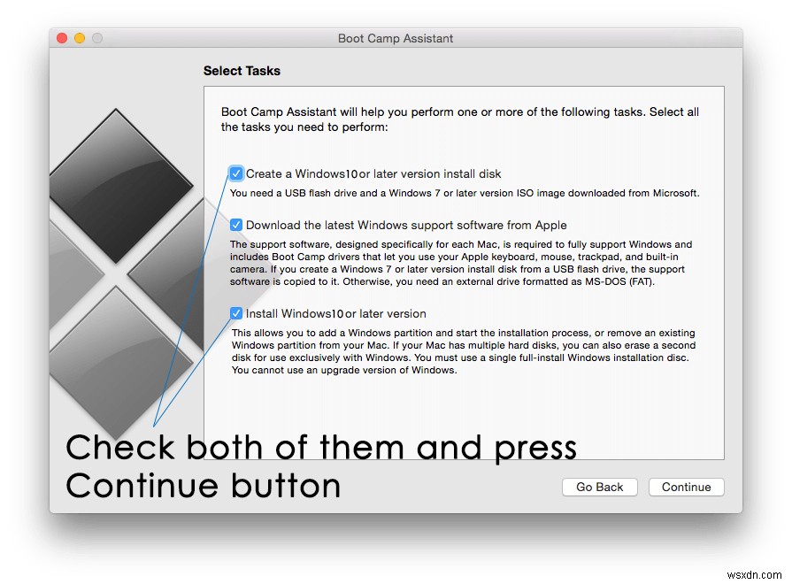Toggle Download the latest Windows support software option
Screen dimensions: 792x584
[235, 225]
